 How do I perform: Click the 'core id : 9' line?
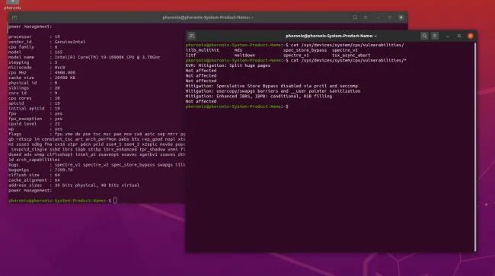33,93
